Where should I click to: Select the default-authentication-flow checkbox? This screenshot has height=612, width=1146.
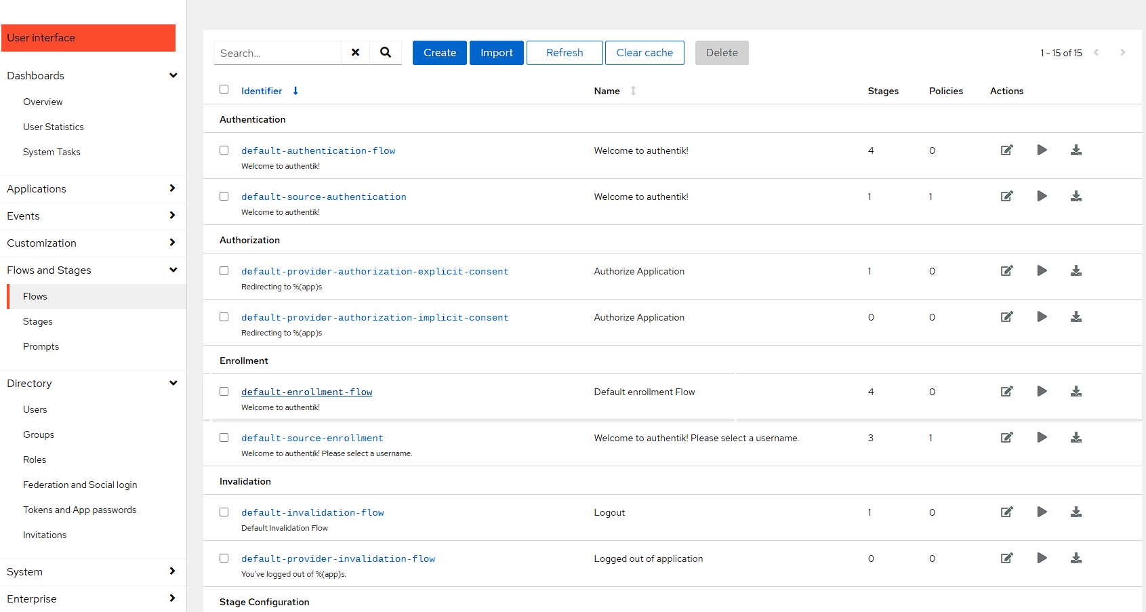pyautogui.click(x=224, y=150)
